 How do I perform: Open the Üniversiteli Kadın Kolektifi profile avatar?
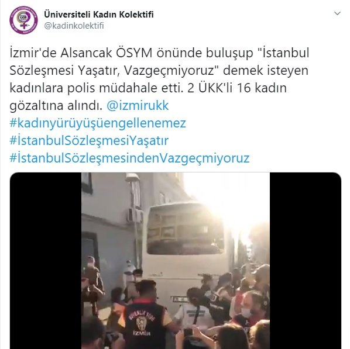23,20
